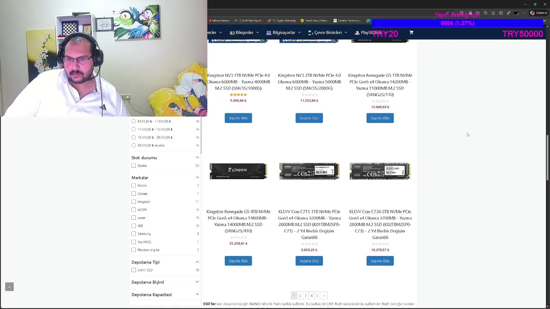
Task: Open the shopping cart icon in header
Action: (411, 33)
